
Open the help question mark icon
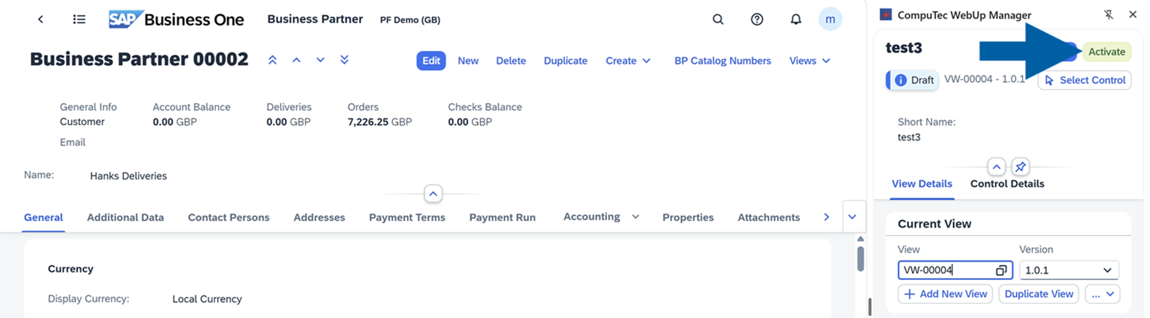(x=756, y=19)
